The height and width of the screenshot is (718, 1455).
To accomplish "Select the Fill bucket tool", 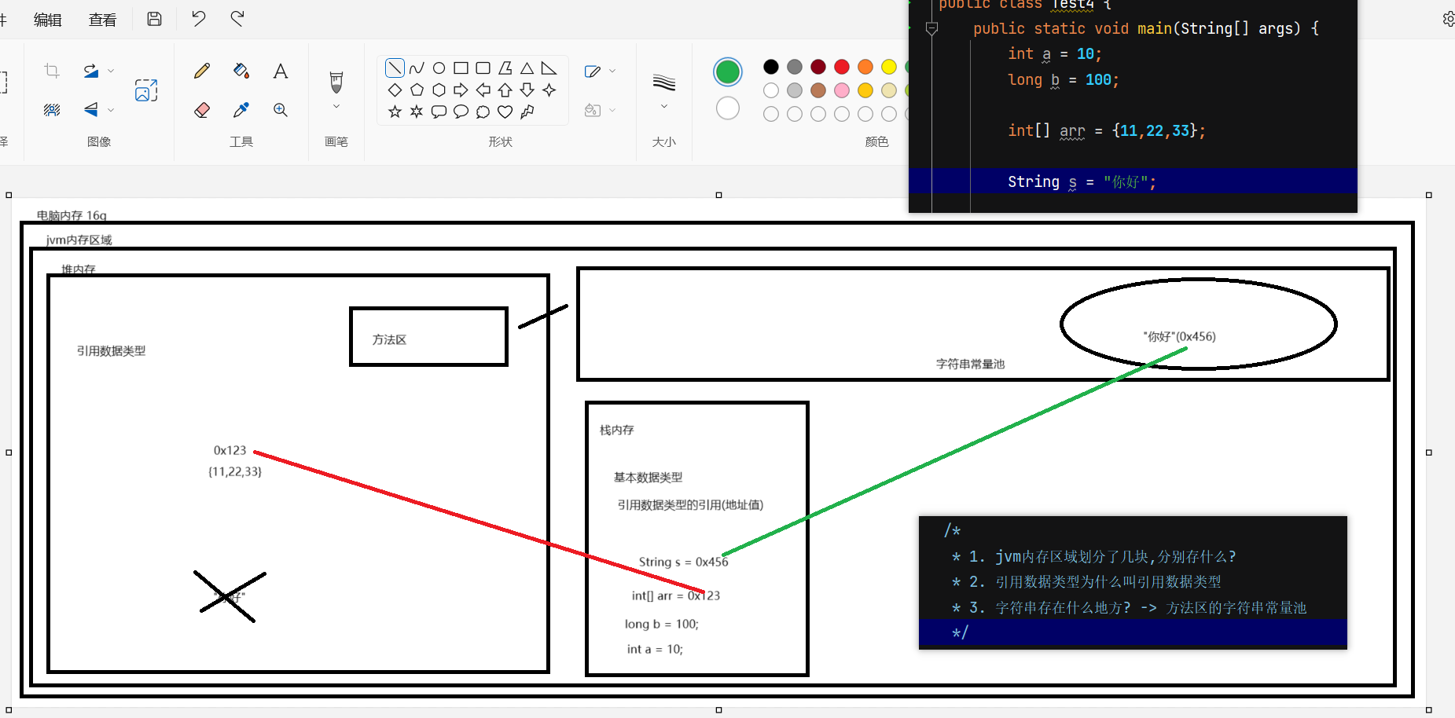I will pos(241,71).
